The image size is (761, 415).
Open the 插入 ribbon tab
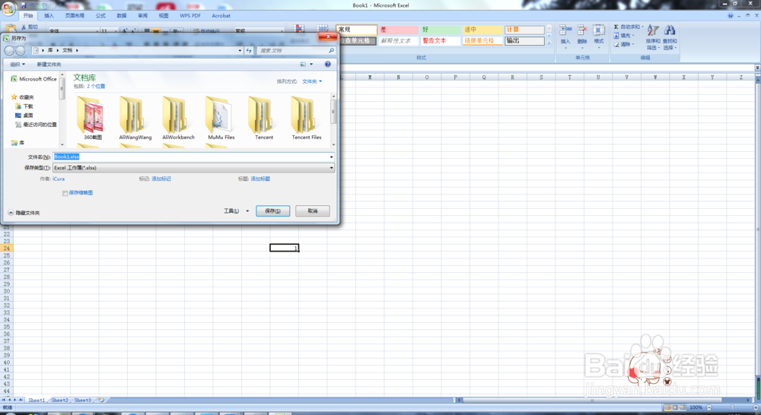click(x=49, y=15)
